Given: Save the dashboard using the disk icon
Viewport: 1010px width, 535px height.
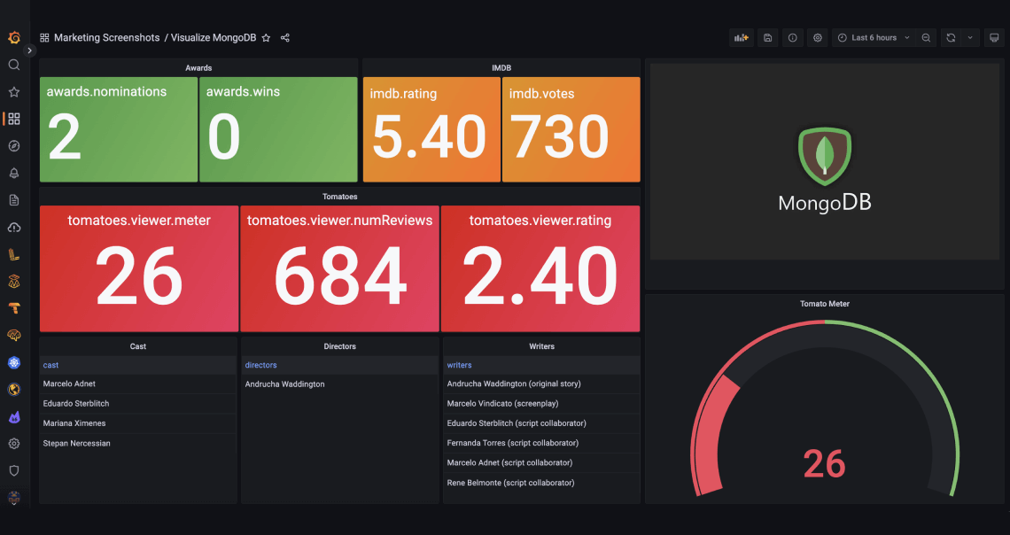Looking at the screenshot, I should (767, 37).
